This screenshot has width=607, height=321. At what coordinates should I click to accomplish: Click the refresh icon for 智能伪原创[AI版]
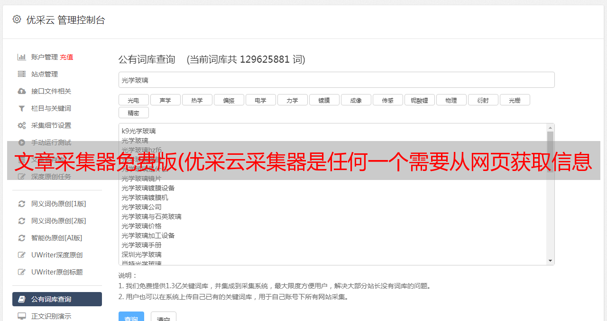[x=21, y=238]
